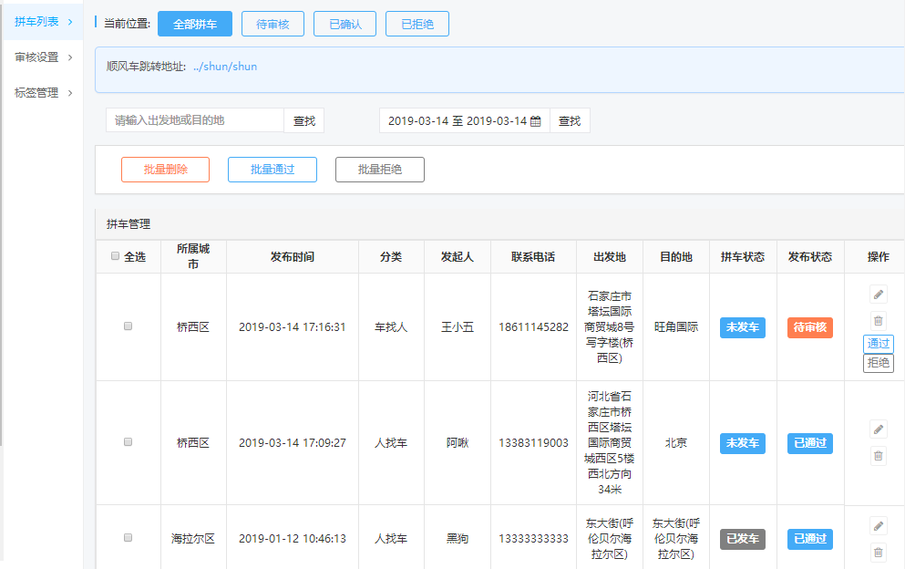This screenshot has height=569, width=905.
Task: Click the 拼车管理 panel title
Action: 129,224
